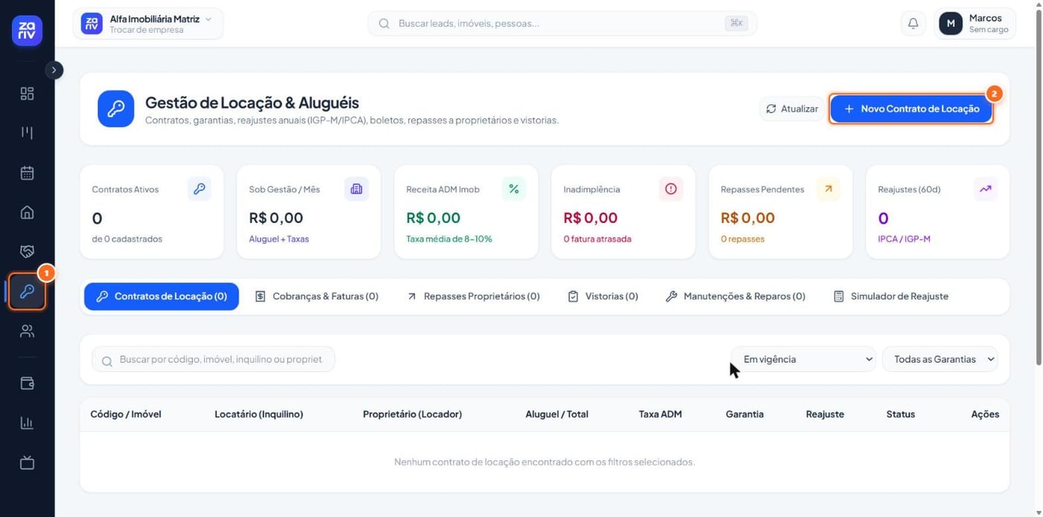Select the key rentals icon in sidebar

pos(27,291)
